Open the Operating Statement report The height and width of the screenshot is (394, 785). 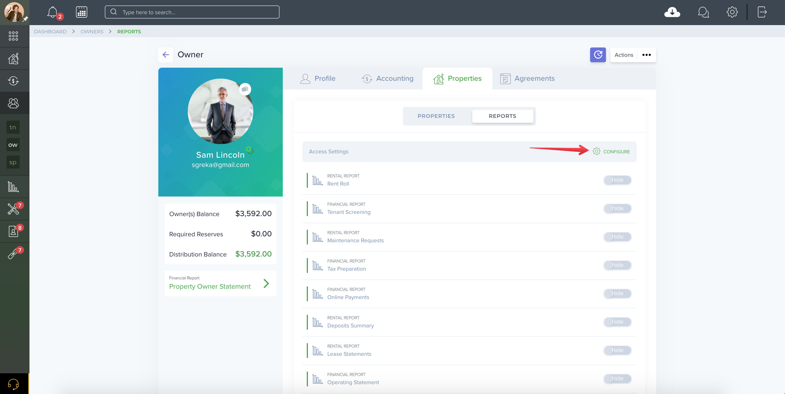point(353,382)
